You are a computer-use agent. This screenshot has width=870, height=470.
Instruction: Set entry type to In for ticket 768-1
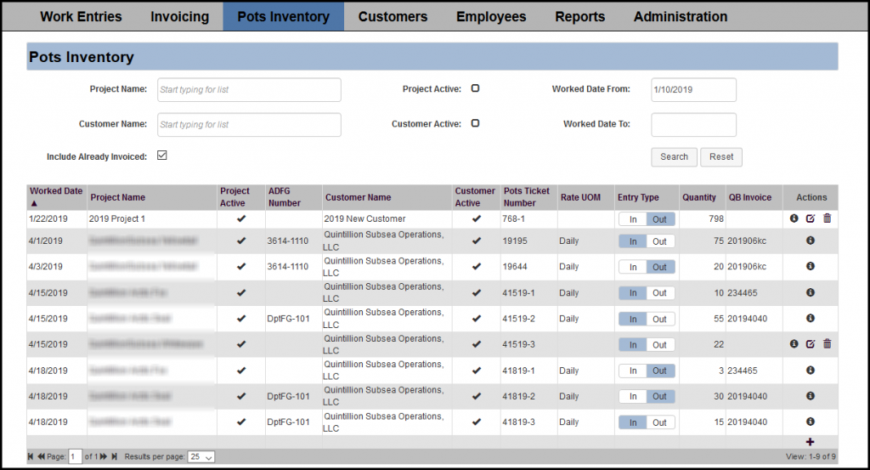pyautogui.click(x=633, y=219)
